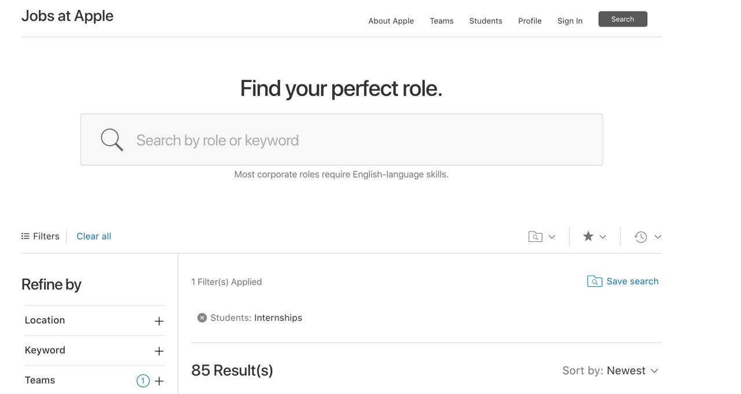
Task: Expand the Teams filter plus
Action: click(159, 381)
